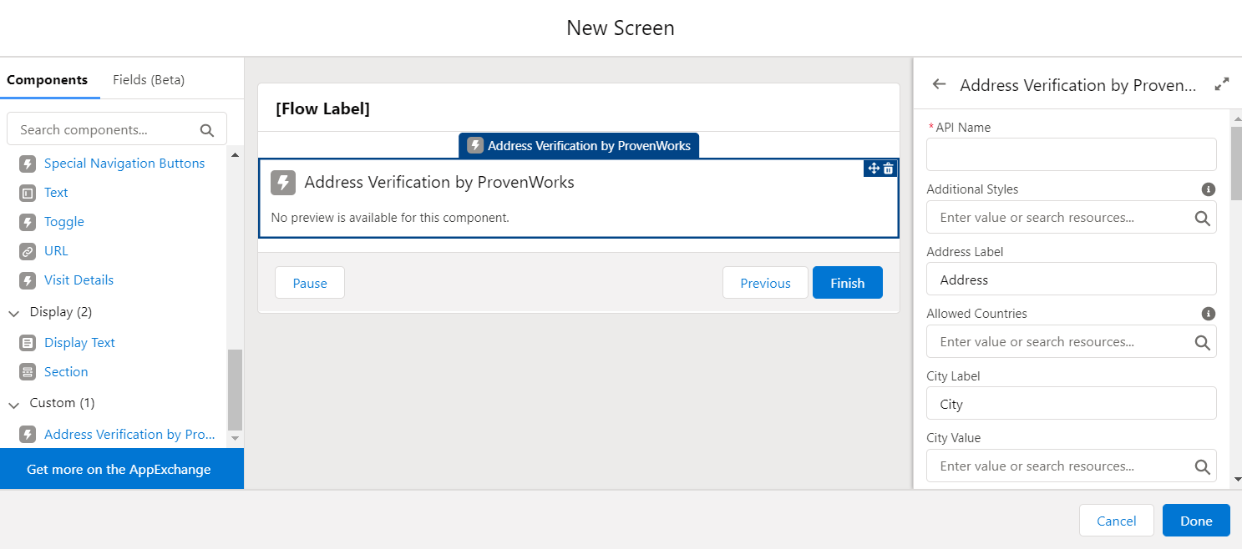Open the Fields (Beta) tab
This screenshot has height=549, width=1242.
(149, 80)
